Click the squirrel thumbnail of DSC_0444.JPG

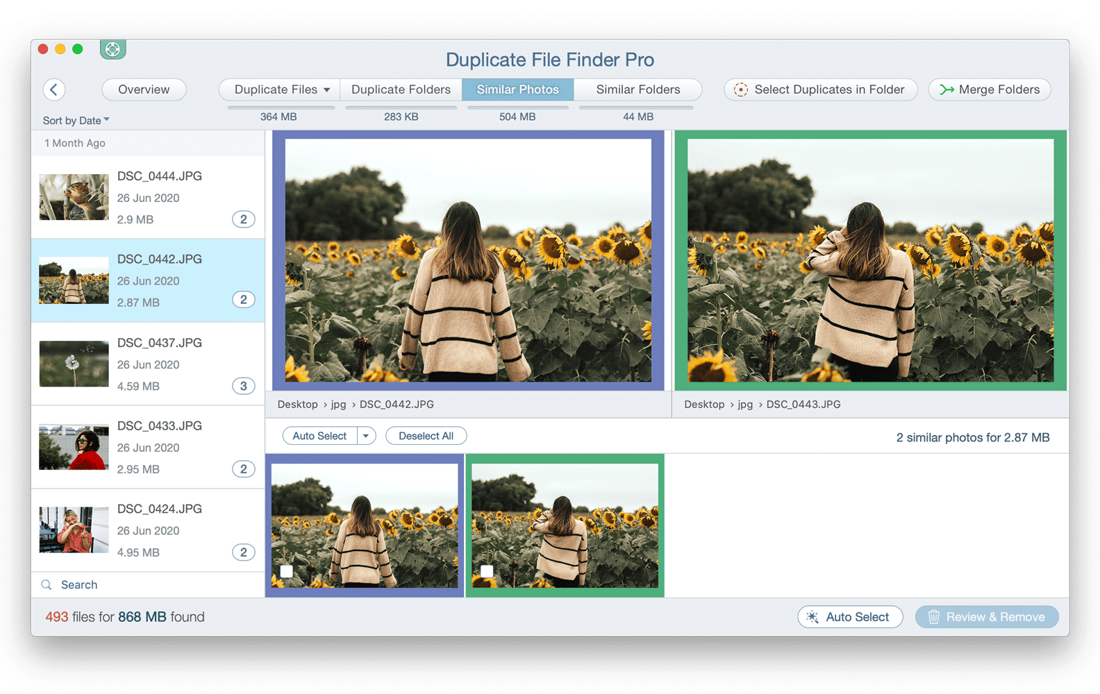[74, 197]
